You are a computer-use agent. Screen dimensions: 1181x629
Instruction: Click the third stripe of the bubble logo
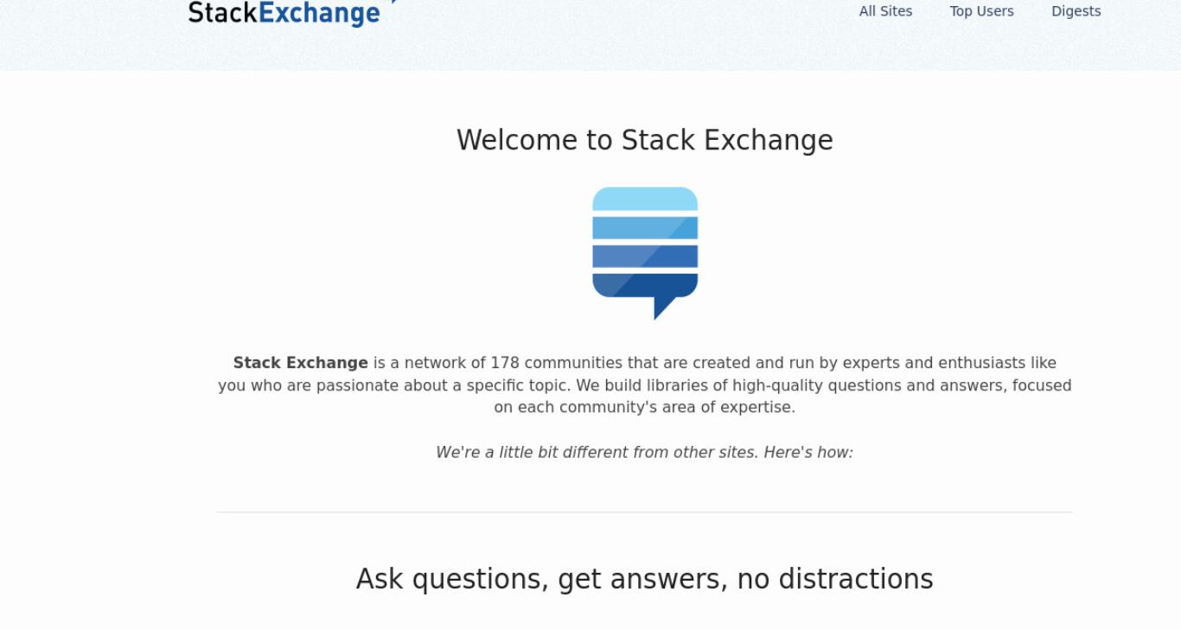point(645,257)
